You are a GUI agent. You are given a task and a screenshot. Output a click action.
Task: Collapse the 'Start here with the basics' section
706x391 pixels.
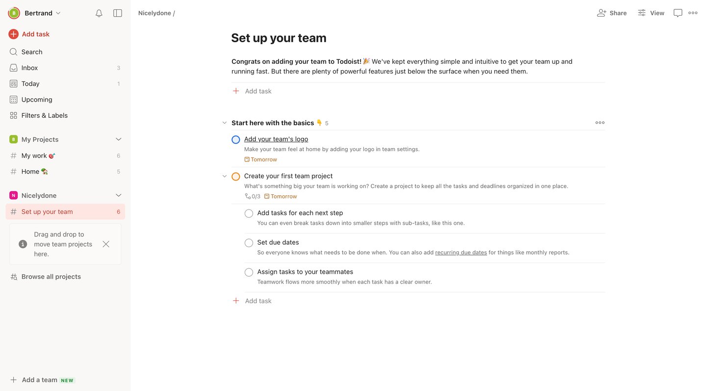(x=225, y=123)
